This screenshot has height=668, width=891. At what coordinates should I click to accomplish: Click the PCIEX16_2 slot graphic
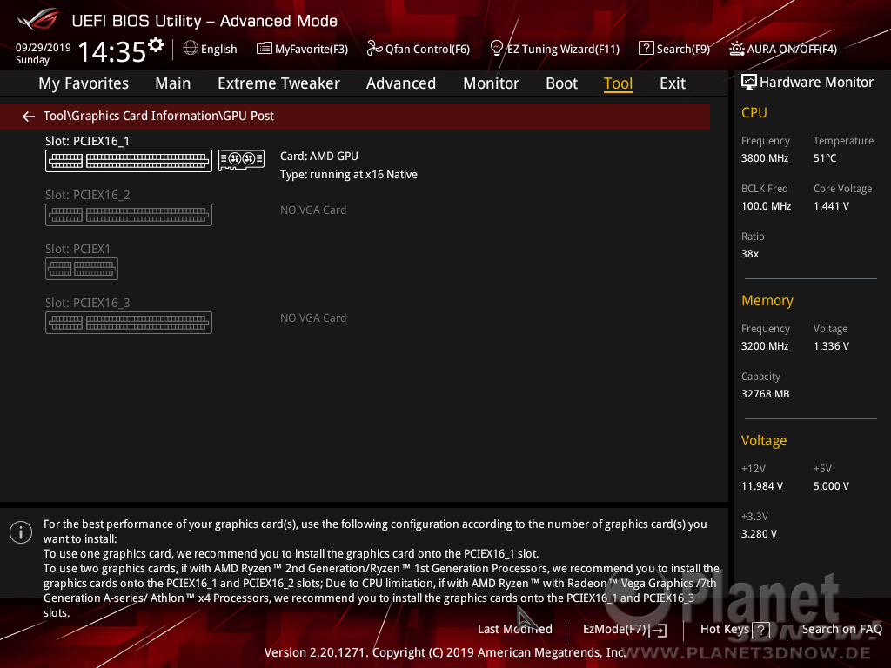pyautogui.click(x=129, y=215)
